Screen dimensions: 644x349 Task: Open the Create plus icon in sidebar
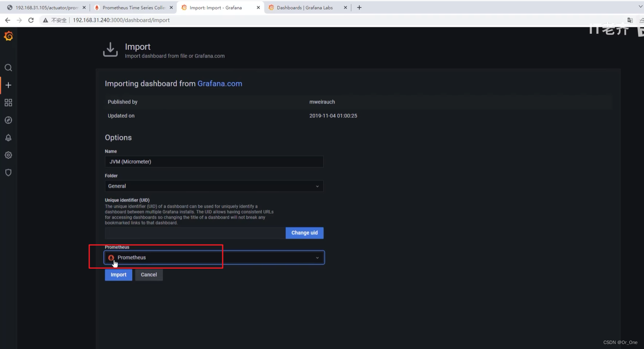(x=8, y=85)
